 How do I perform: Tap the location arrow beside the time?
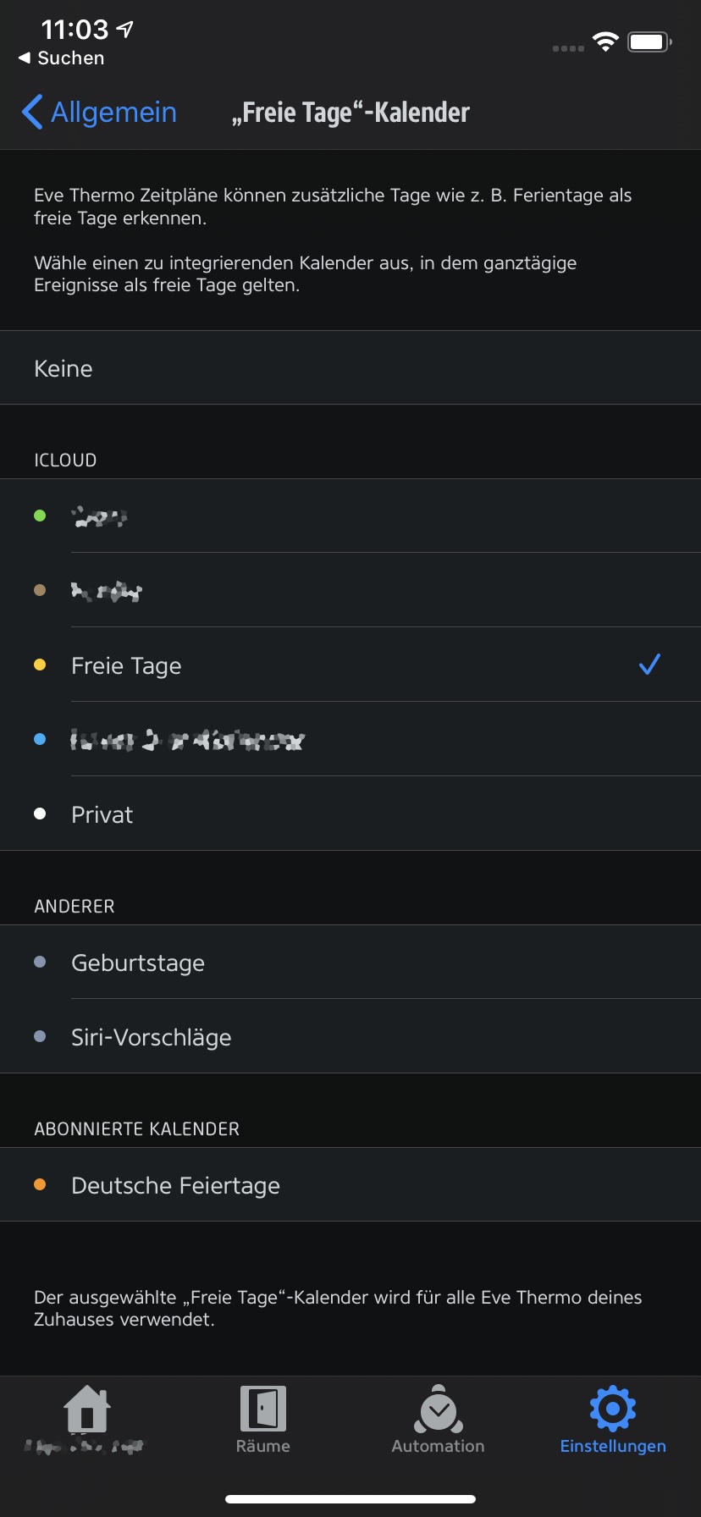click(125, 30)
